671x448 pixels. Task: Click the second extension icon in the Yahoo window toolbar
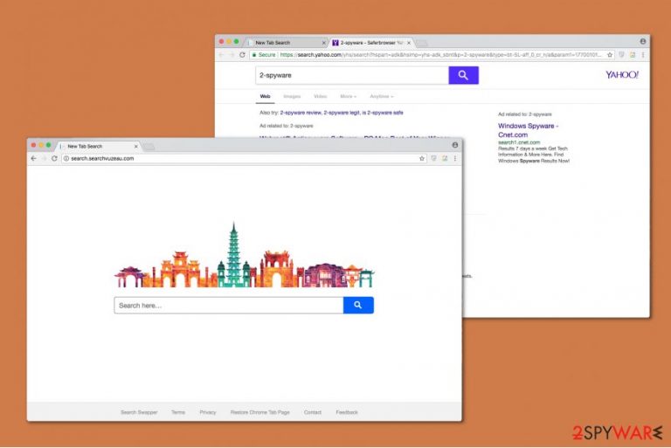pyautogui.click(x=633, y=55)
